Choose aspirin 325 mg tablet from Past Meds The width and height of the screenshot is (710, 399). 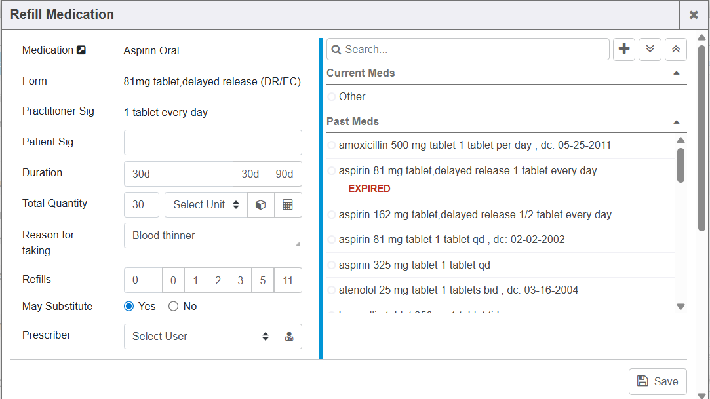pos(332,265)
